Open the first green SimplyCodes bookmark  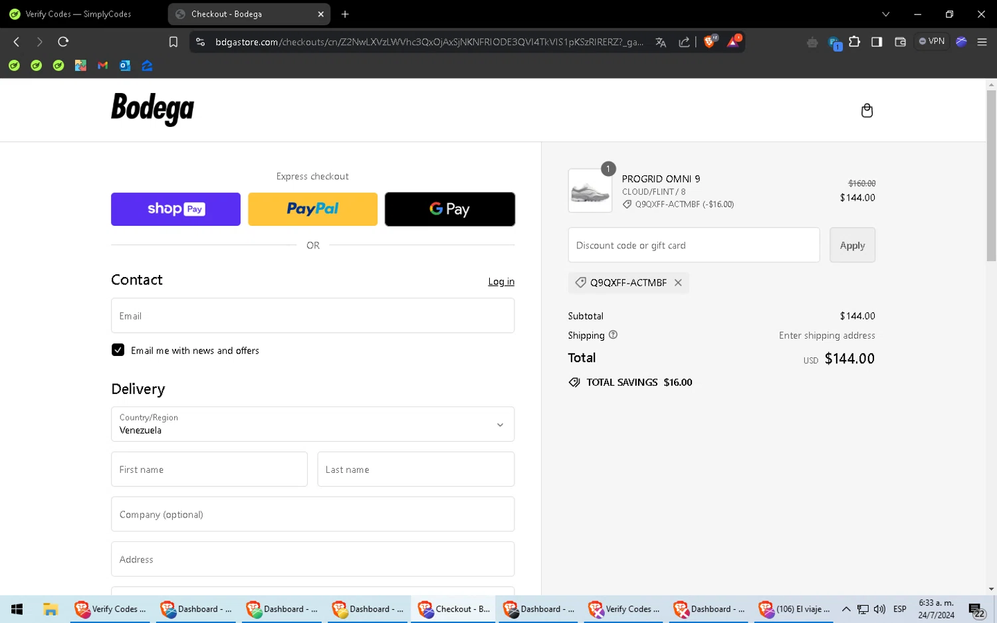pyautogui.click(x=14, y=65)
